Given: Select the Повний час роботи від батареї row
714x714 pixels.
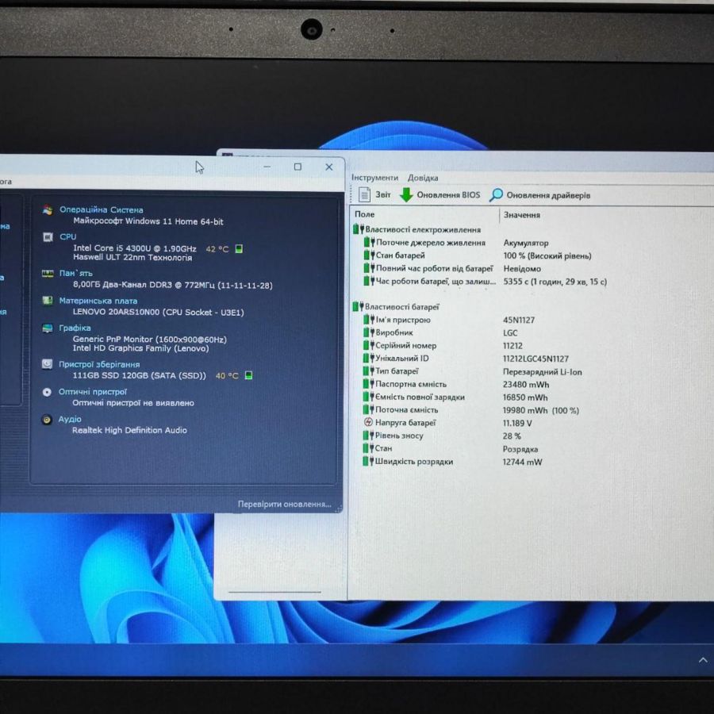Looking at the screenshot, I should coord(428,269).
